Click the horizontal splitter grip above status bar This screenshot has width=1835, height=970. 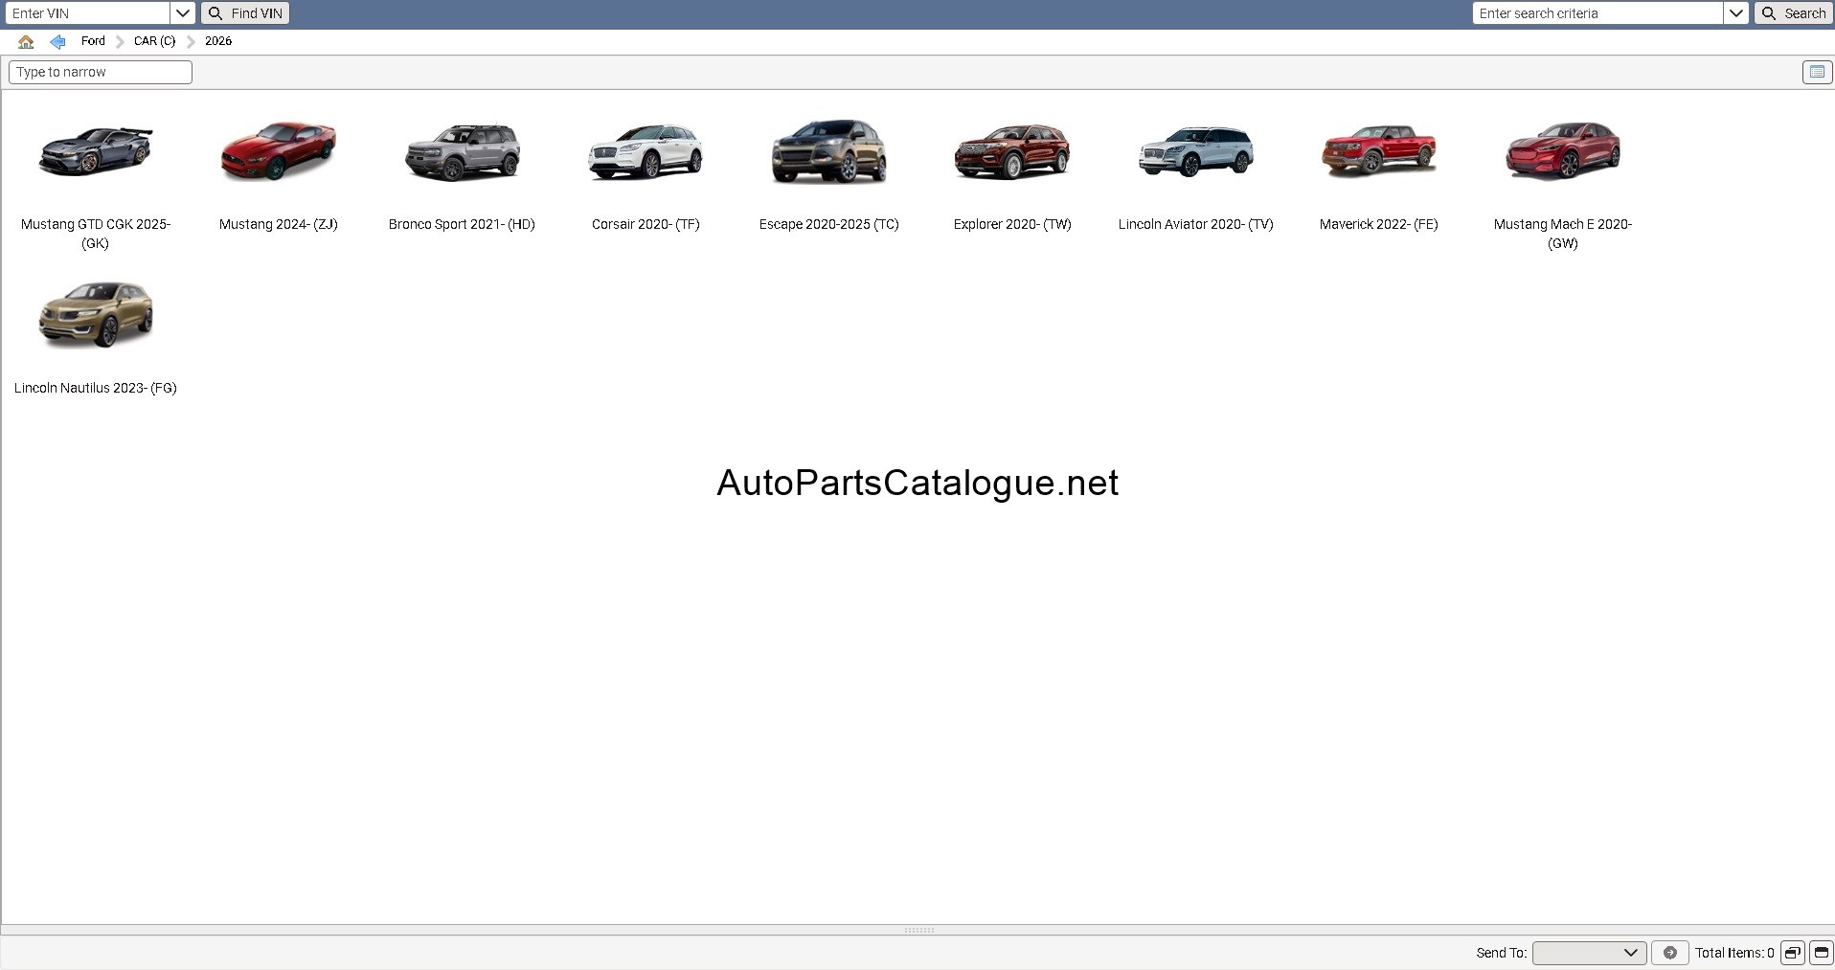point(918,930)
